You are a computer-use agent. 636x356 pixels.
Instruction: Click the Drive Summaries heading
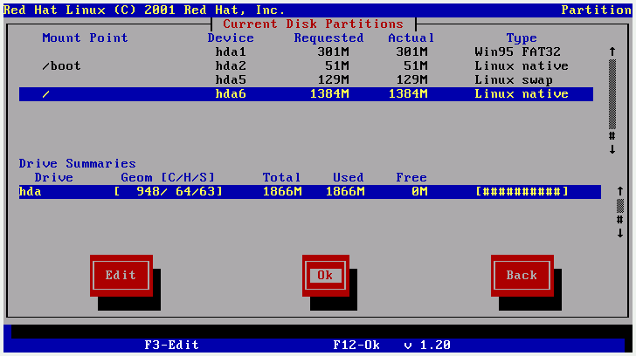click(x=78, y=164)
